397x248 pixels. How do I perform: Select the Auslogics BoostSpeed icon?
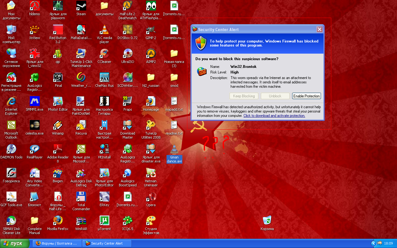pyautogui.click(x=128, y=173)
